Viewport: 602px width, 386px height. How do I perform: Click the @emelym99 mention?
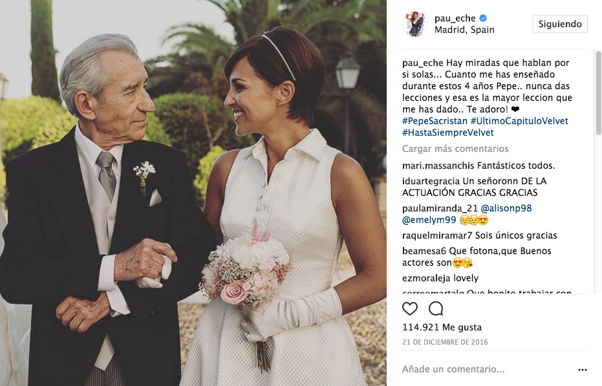(429, 220)
